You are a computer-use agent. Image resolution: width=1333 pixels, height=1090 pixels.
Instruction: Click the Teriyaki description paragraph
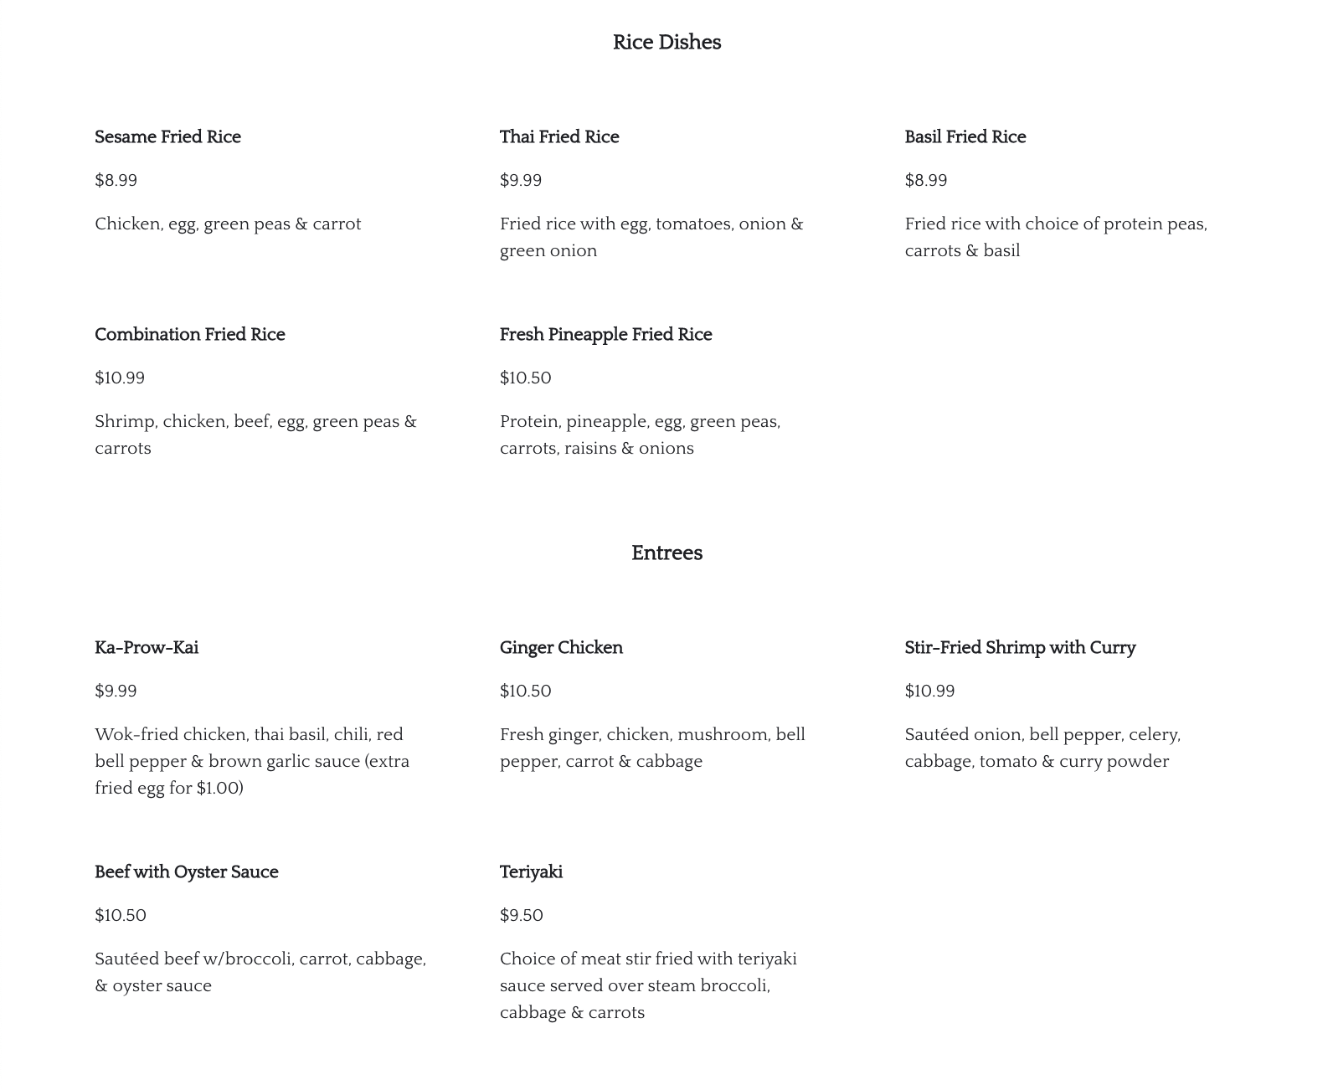(648, 985)
